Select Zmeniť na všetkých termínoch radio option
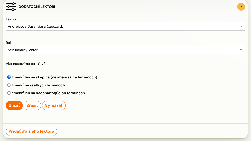The image size is (251, 141). [x=9, y=85]
